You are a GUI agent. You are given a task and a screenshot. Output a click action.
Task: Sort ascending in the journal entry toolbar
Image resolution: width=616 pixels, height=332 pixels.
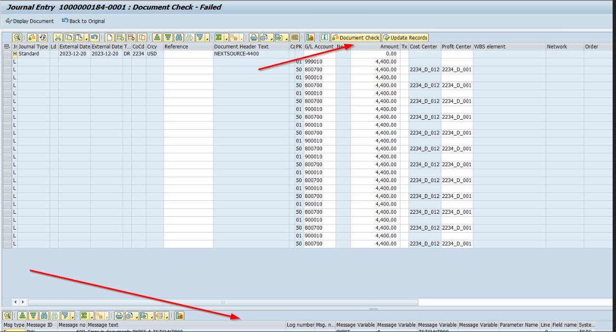[157, 37]
